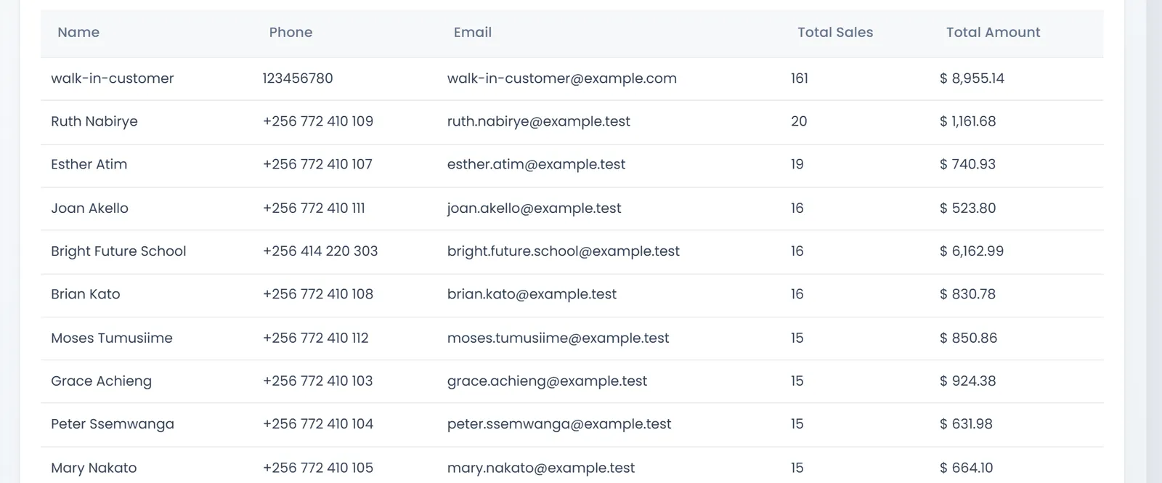Select the Joan Akello name cell
This screenshot has height=483, width=1162.
89,208
